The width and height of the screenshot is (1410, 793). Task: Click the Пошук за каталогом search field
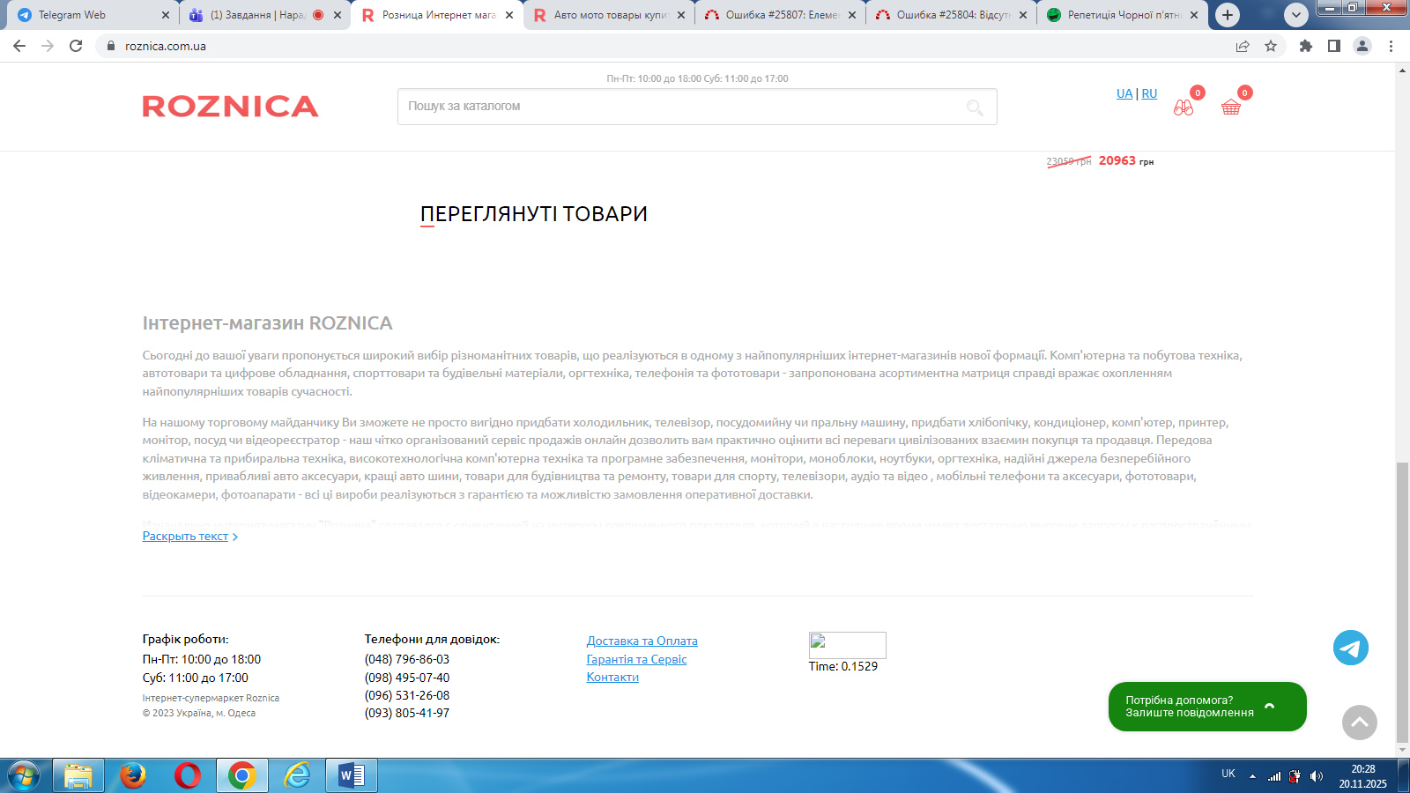coord(679,107)
